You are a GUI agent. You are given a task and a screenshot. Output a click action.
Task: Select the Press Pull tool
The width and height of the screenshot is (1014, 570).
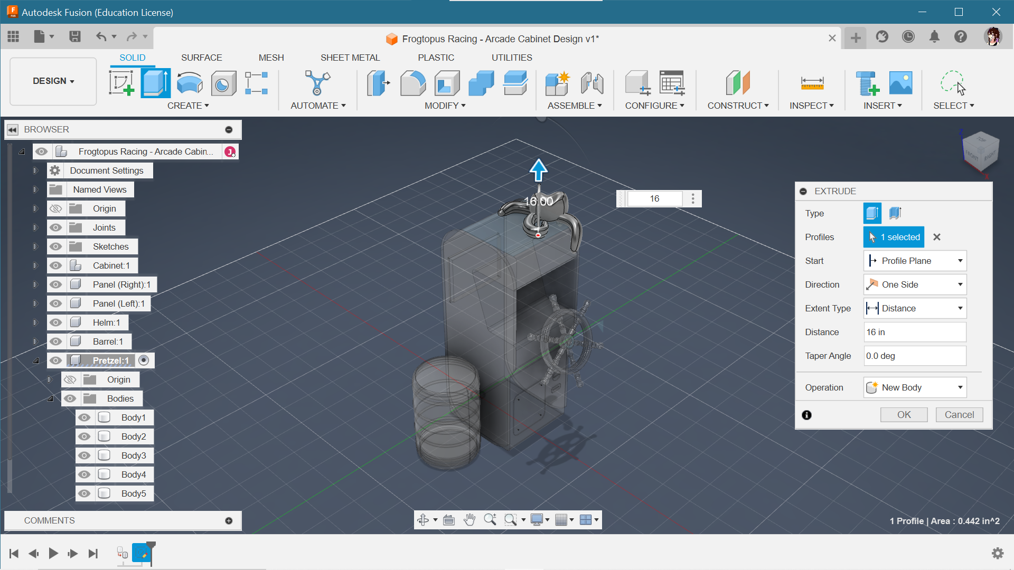tap(378, 83)
